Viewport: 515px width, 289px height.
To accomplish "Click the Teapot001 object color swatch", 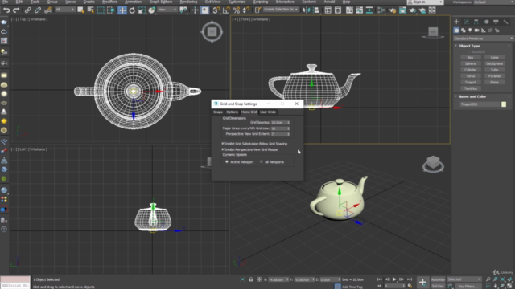I will click(x=504, y=104).
